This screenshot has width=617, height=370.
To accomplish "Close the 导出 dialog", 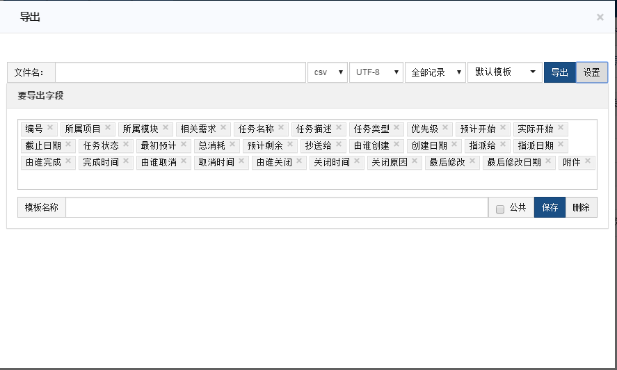I will (x=600, y=17).
